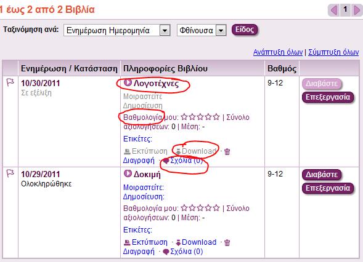Click Download link in the Δοκιμή row
Viewport: 363px width, 262px height.
(x=199, y=242)
